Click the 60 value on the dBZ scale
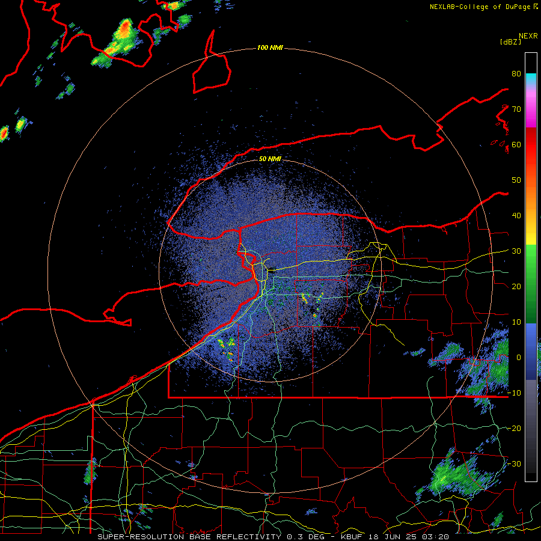 [x=516, y=144]
